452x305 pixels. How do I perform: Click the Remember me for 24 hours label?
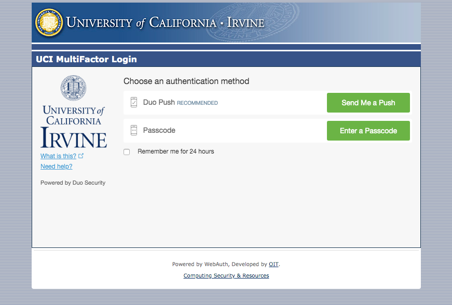(x=176, y=151)
